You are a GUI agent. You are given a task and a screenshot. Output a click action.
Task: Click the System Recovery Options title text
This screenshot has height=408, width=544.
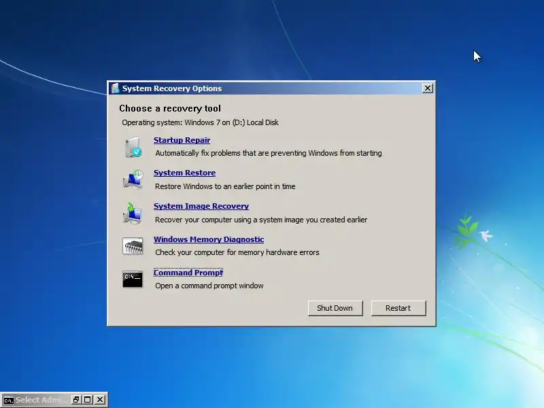pos(172,88)
